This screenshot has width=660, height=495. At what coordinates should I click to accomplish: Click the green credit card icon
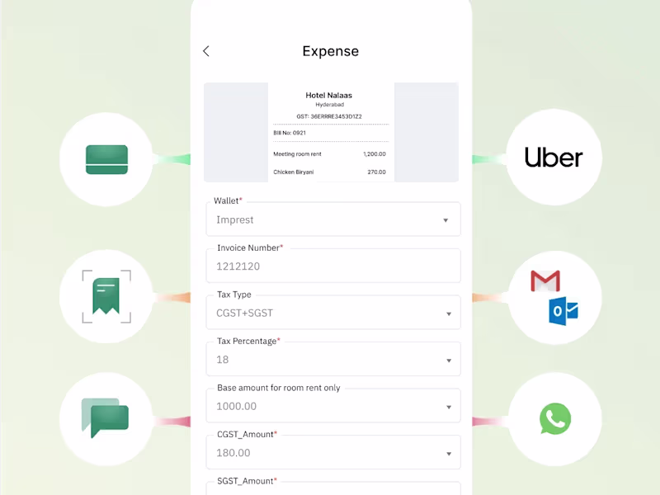pyautogui.click(x=106, y=159)
